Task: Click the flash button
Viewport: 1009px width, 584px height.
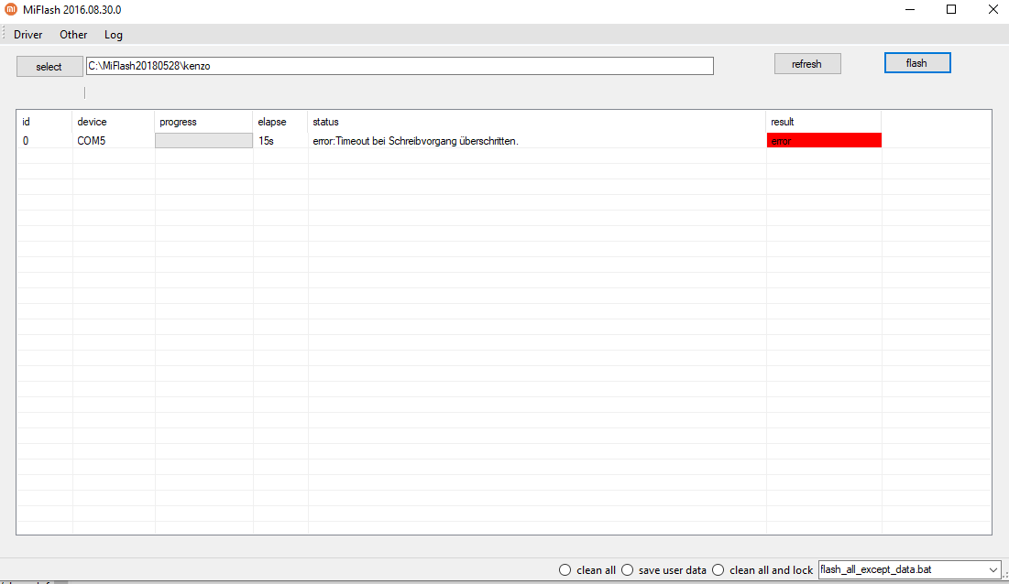Action: click(917, 63)
